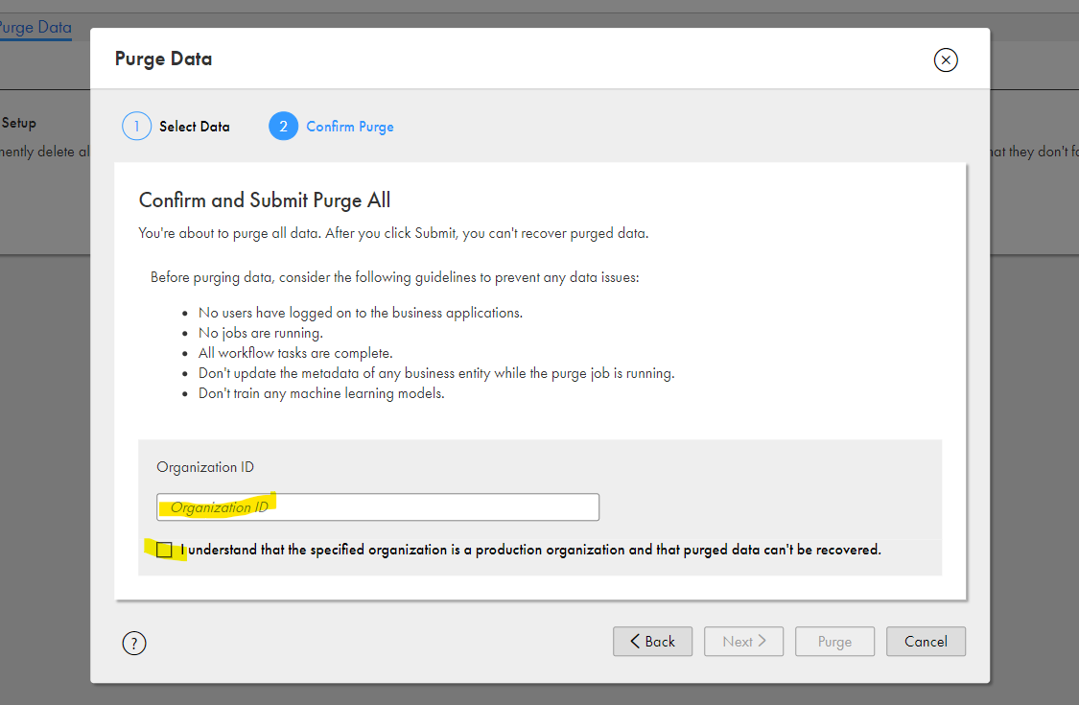Select text 'No jobs are running.'
The image size is (1079, 705).
click(260, 333)
